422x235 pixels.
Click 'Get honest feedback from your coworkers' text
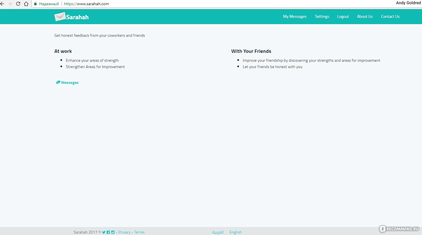pos(100,35)
